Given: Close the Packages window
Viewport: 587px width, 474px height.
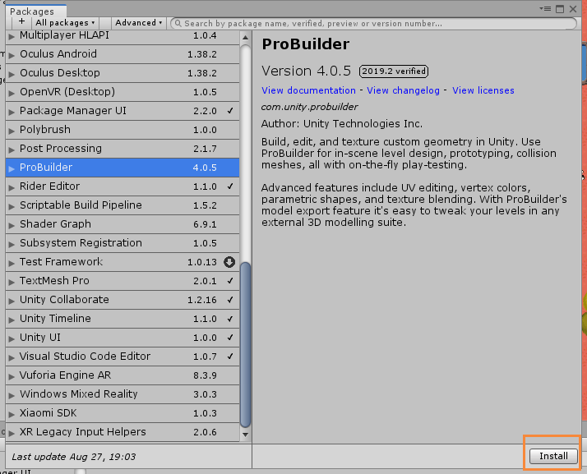Looking at the screenshot, I should point(573,9).
